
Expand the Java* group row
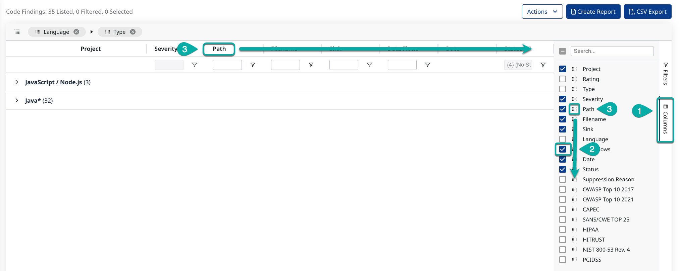click(17, 101)
